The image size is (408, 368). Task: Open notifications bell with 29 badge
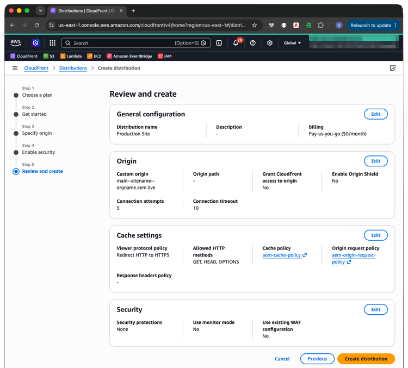pyautogui.click(x=236, y=43)
